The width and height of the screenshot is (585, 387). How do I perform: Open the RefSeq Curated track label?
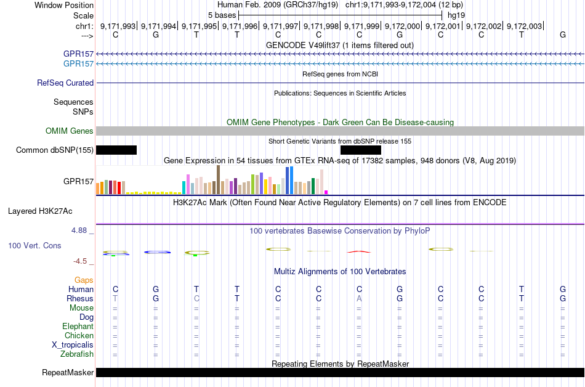(x=65, y=83)
